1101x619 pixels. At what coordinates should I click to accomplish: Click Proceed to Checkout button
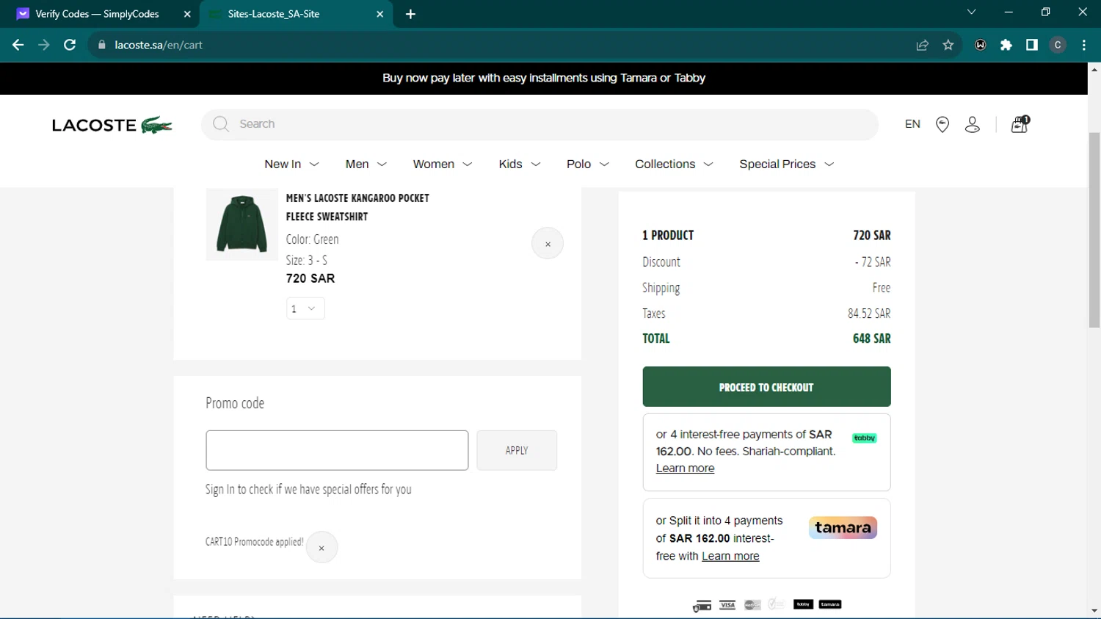[766, 387]
